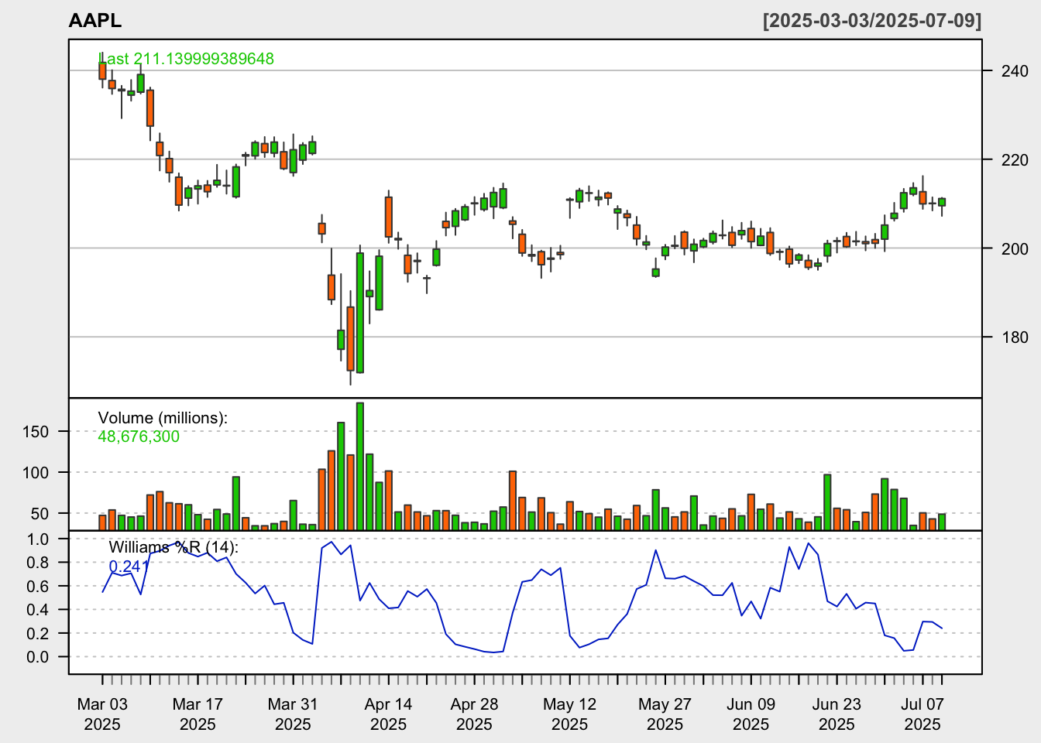This screenshot has width=1041, height=743.
Task: Click the Apr 28 2025 date label
Action: (474, 714)
